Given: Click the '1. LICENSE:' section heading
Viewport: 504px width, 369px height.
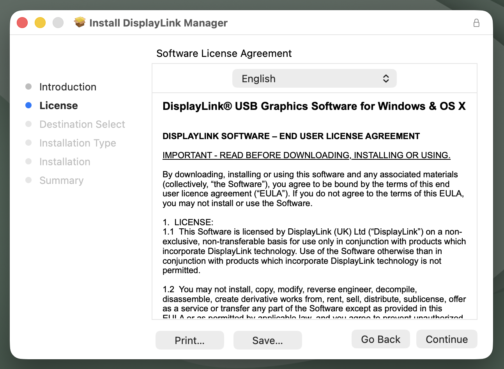Looking at the screenshot, I should pos(188,222).
